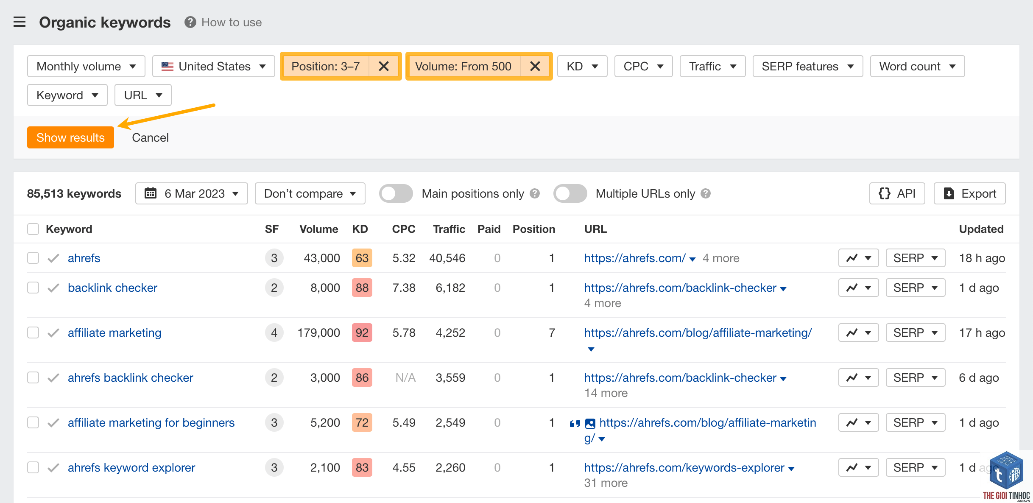
Task: Click the SF badge 4 in affiliate marketing row
Action: point(274,333)
